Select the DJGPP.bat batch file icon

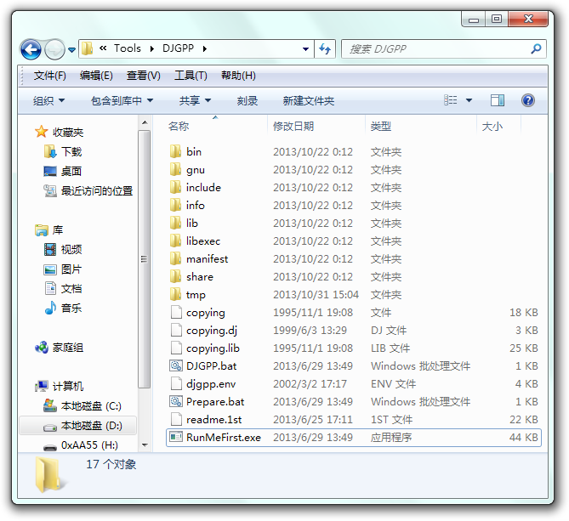click(x=176, y=366)
